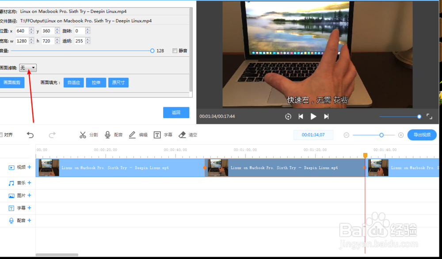Adjust the 音量 volume slider handle
The width and height of the screenshot is (442, 259).
(152, 51)
